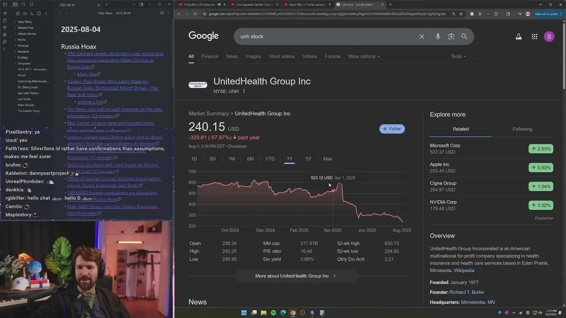Open Google apps grid icon
The width and height of the screenshot is (566, 318).
pyautogui.click(x=535, y=37)
